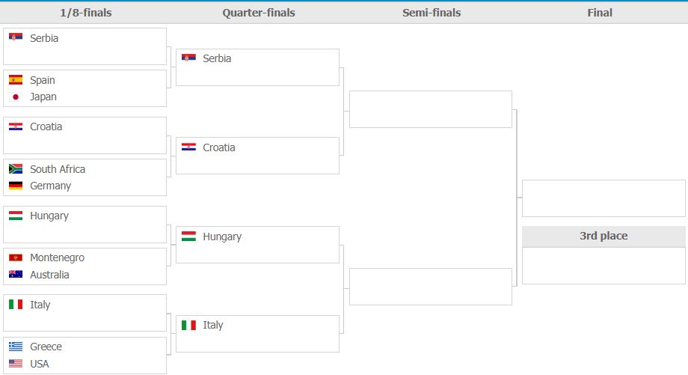Viewport: 688px width, 375px height.
Task: Click the Montenegro flag icon
Action: [x=16, y=257]
